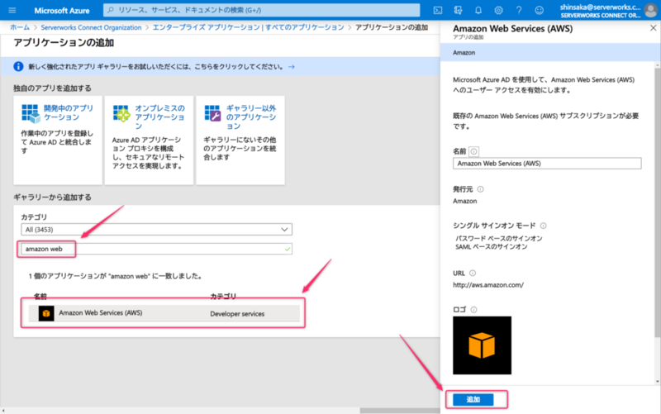The height and width of the screenshot is (414, 661).
Task: Open the account avatar menu
Action: point(651,10)
